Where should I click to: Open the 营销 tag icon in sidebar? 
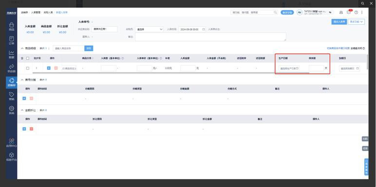tap(12, 96)
